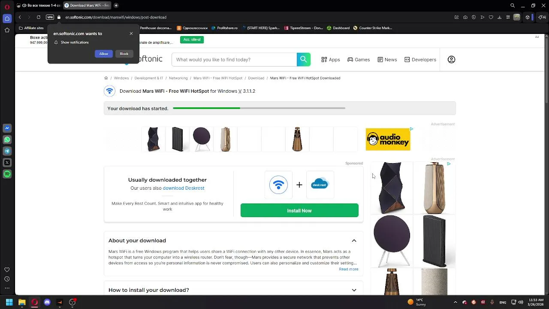549x309 pixels.
Task: Open Easy Setup sliders icon
Action: pos(508,17)
